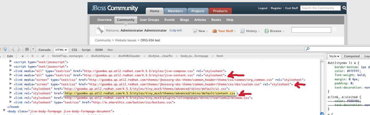Click the Log out link

(176, 30)
